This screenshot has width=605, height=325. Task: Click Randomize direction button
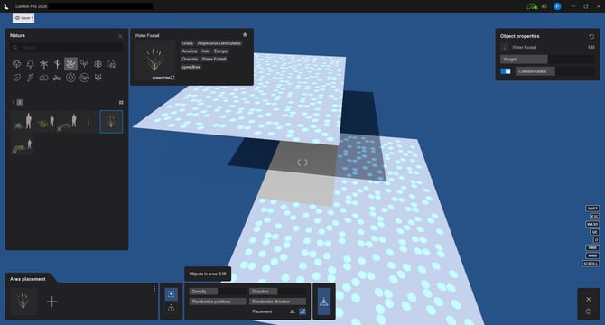pyautogui.click(x=278, y=302)
